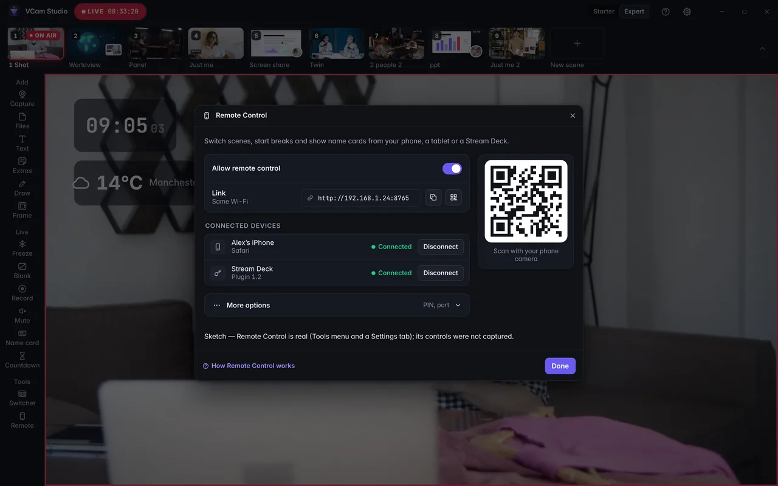778x486 pixels.
Task: Mute the audio from sidebar
Action: click(22, 316)
